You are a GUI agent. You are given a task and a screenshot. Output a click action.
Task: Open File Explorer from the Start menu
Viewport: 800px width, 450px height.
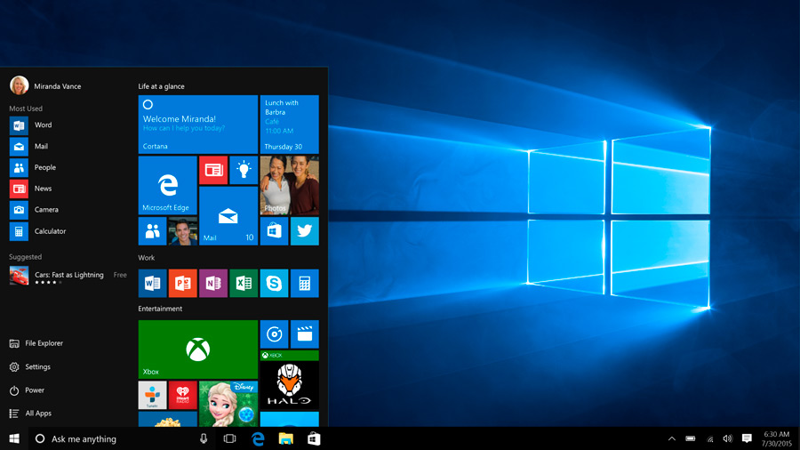coord(44,343)
